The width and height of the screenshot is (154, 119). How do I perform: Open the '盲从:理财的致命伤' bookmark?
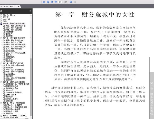tap(14, 49)
